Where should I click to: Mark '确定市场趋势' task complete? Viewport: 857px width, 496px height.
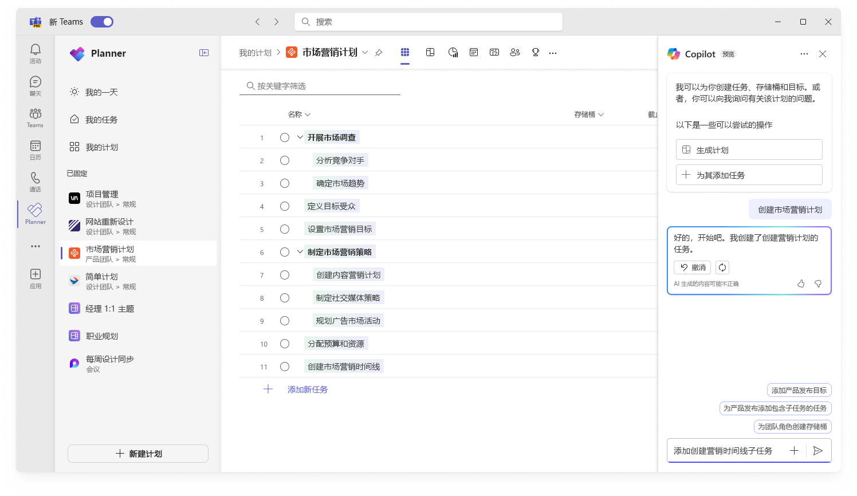click(x=285, y=183)
